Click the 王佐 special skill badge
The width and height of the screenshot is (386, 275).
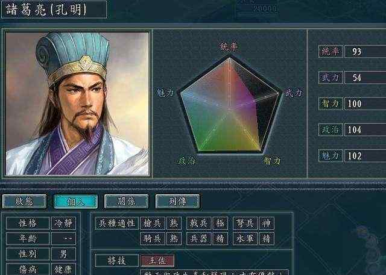[x=157, y=261]
